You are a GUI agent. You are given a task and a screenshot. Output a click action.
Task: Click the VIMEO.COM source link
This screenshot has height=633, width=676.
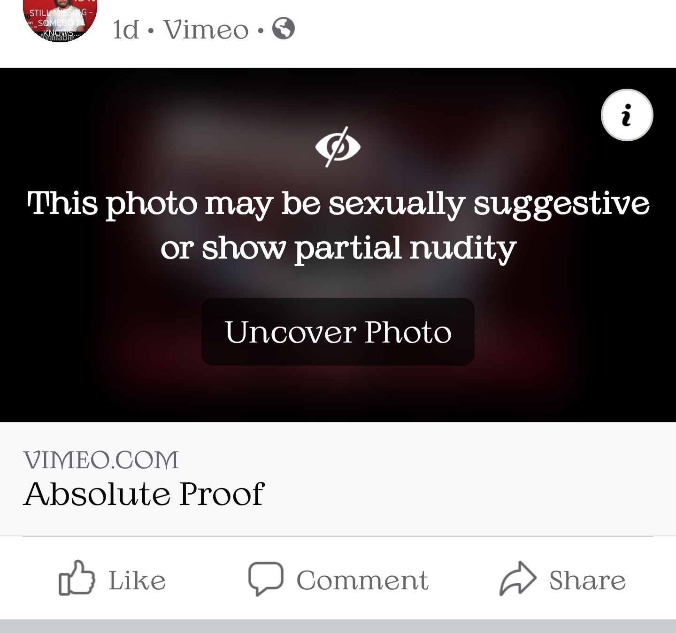101,459
